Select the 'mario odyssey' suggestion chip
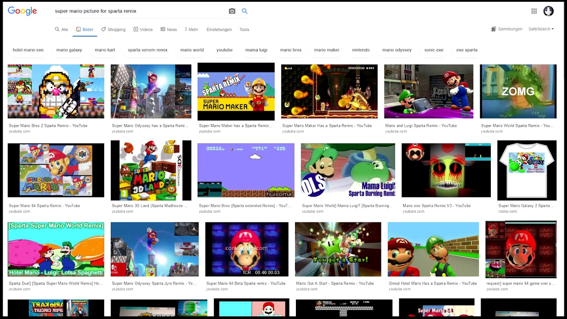The height and width of the screenshot is (319, 567). coord(397,50)
